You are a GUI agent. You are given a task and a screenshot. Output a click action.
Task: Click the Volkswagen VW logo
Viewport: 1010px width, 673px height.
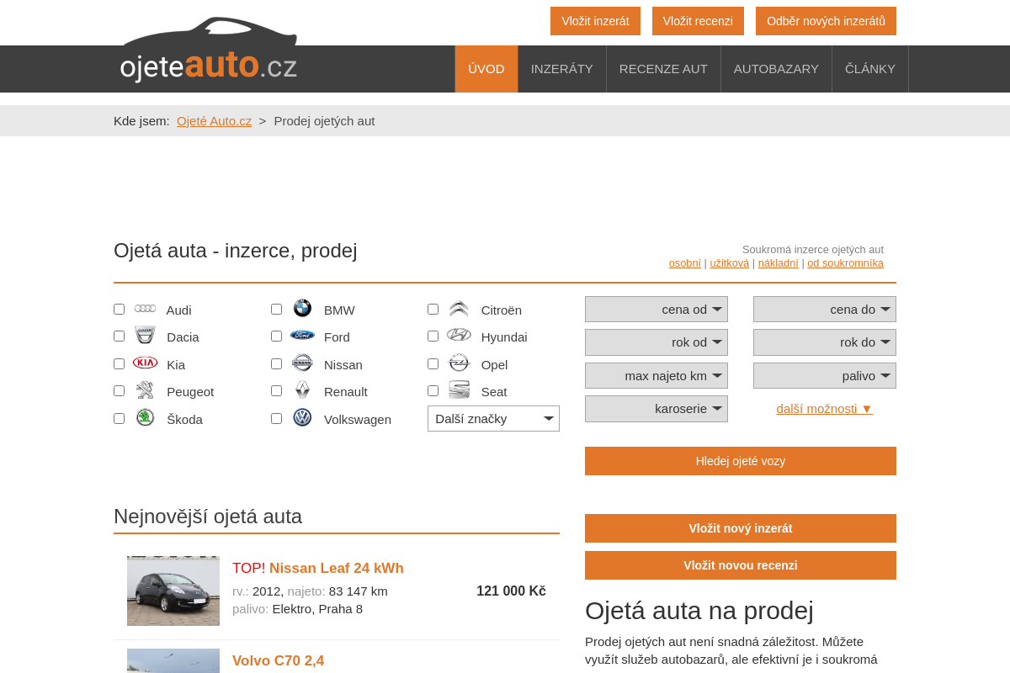302,417
